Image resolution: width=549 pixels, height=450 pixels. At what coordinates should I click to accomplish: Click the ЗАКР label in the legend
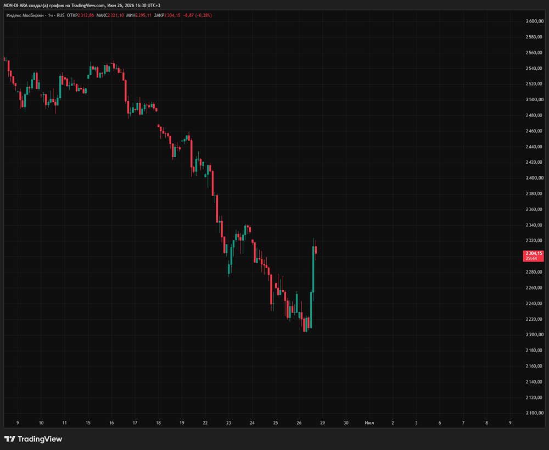click(x=159, y=15)
